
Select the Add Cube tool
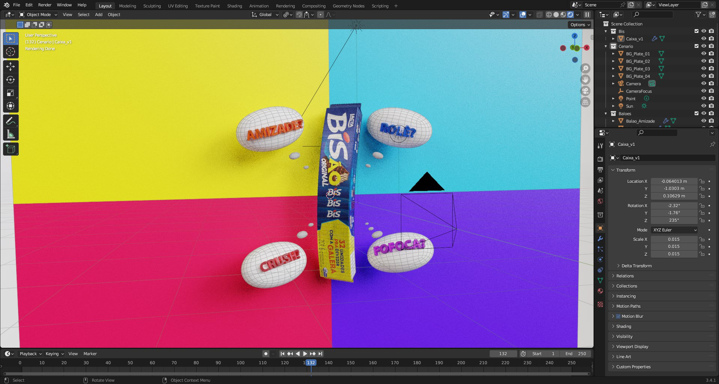click(x=10, y=149)
